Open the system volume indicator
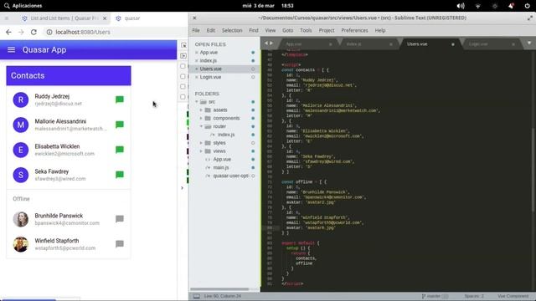 click(461, 6)
